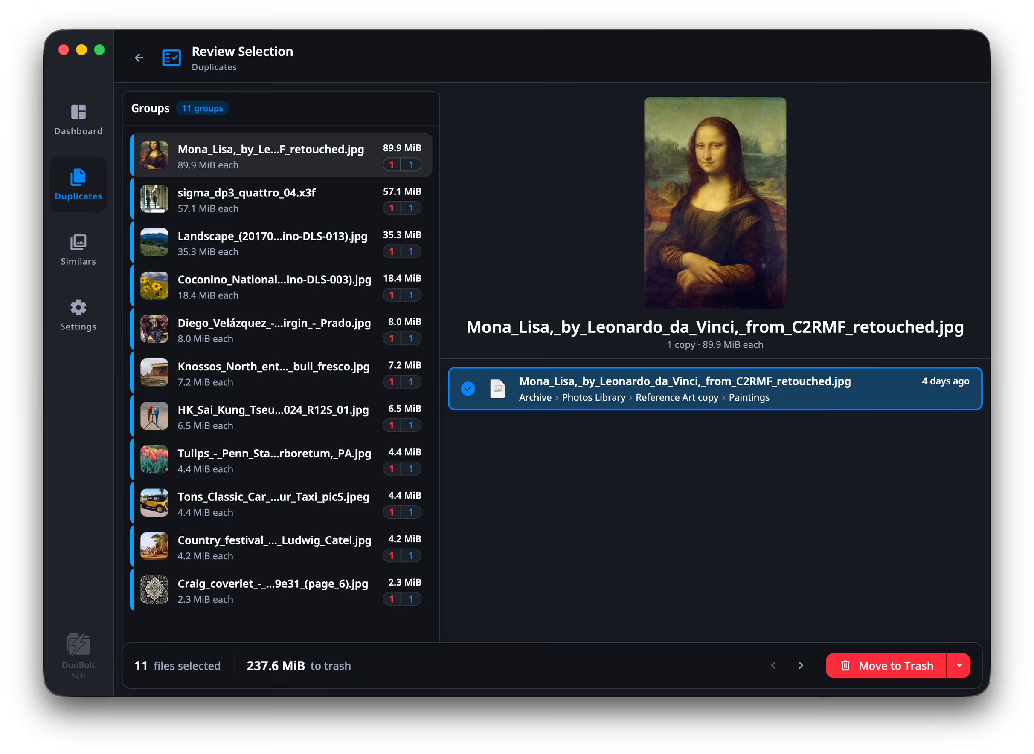
Task: Open the Move to Trash dropdown arrow
Action: 959,665
